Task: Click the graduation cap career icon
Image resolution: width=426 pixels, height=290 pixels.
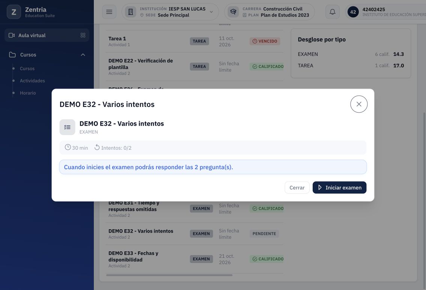Action: tap(233, 12)
